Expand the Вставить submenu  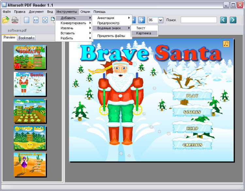pos(73,33)
